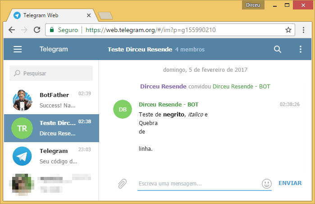The width and height of the screenshot is (315, 204).
Task: Click the Telegram title in header
Action: pyautogui.click(x=54, y=49)
